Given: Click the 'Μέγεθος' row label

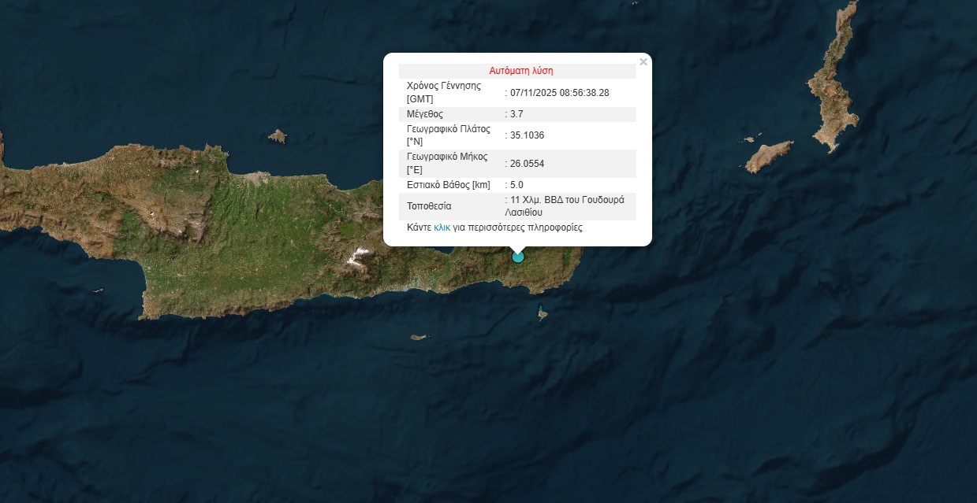Looking at the screenshot, I should 425,114.
